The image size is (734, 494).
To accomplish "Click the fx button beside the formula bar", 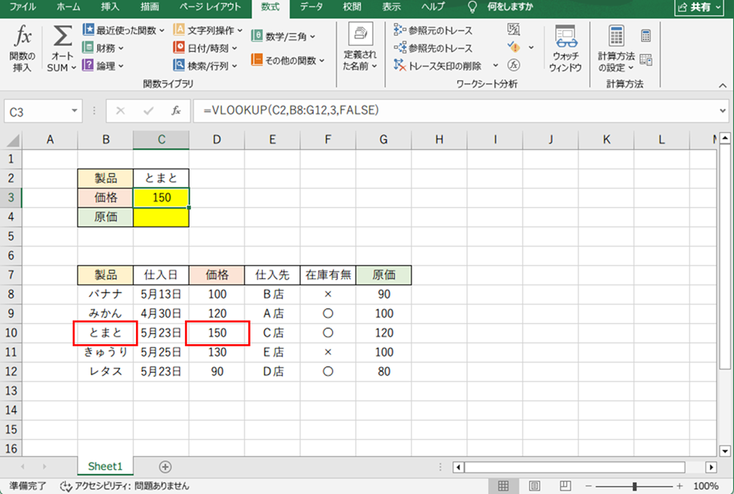I will (176, 111).
